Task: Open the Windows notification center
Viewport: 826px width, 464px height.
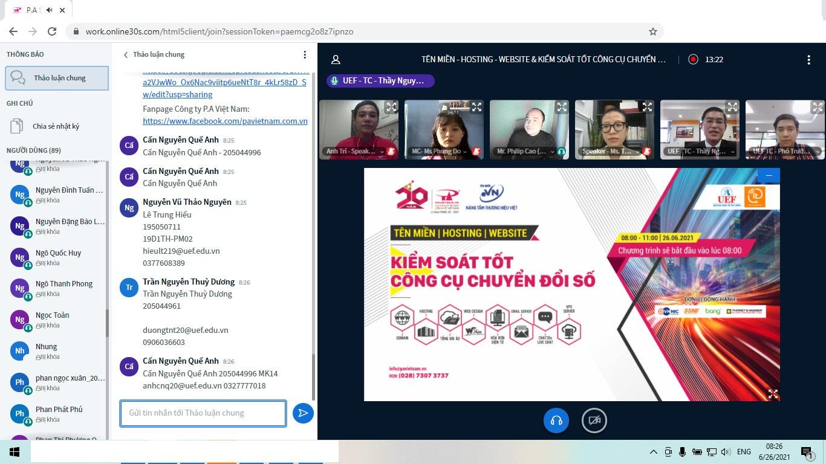Action: click(807, 452)
